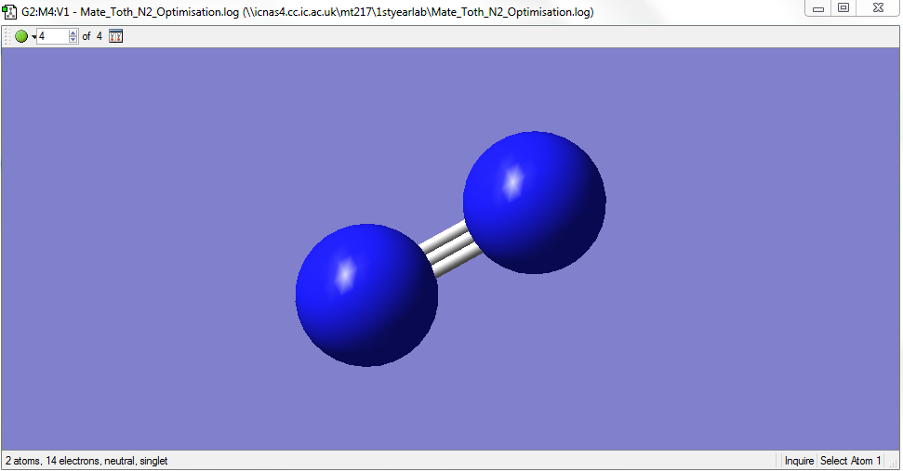Click the 'Select Atom 1' status entry
Image resolution: width=903 pixels, height=471 pixels.
point(850,461)
